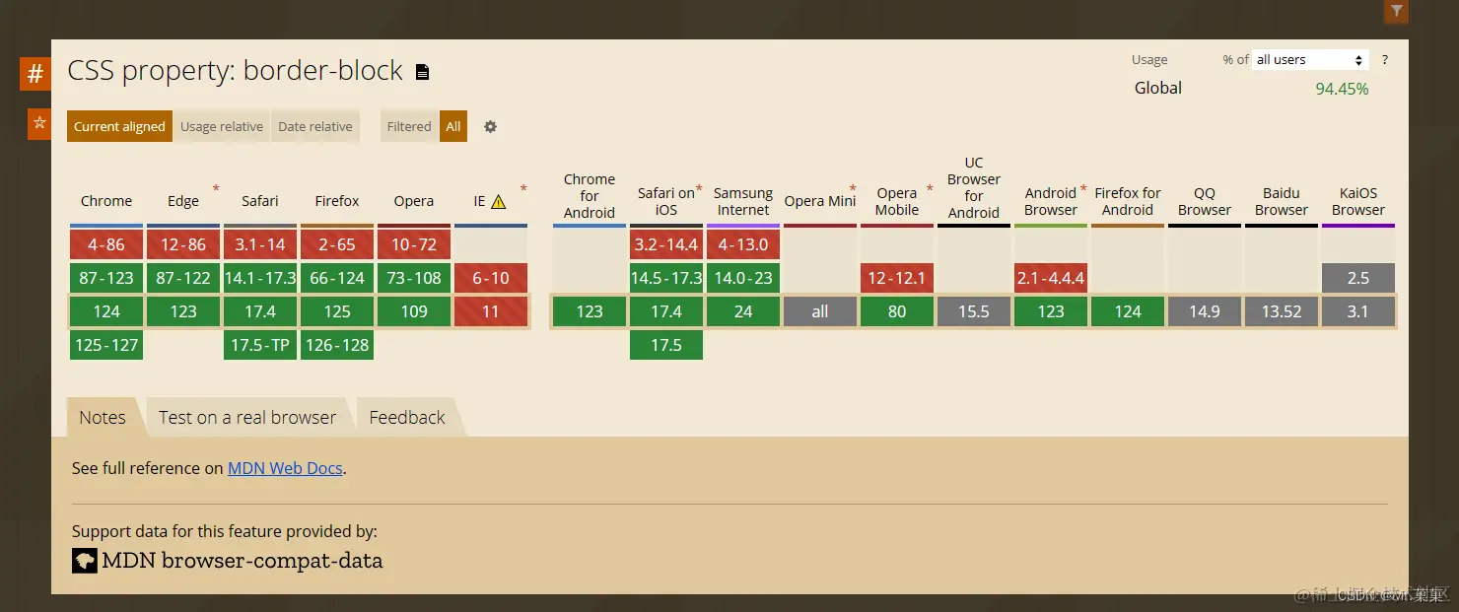
Task: Click the Opera 10-72 cell
Action: 414,244
